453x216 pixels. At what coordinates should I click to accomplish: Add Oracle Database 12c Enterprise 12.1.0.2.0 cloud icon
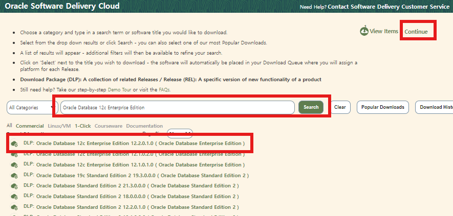pyautogui.click(x=14, y=155)
